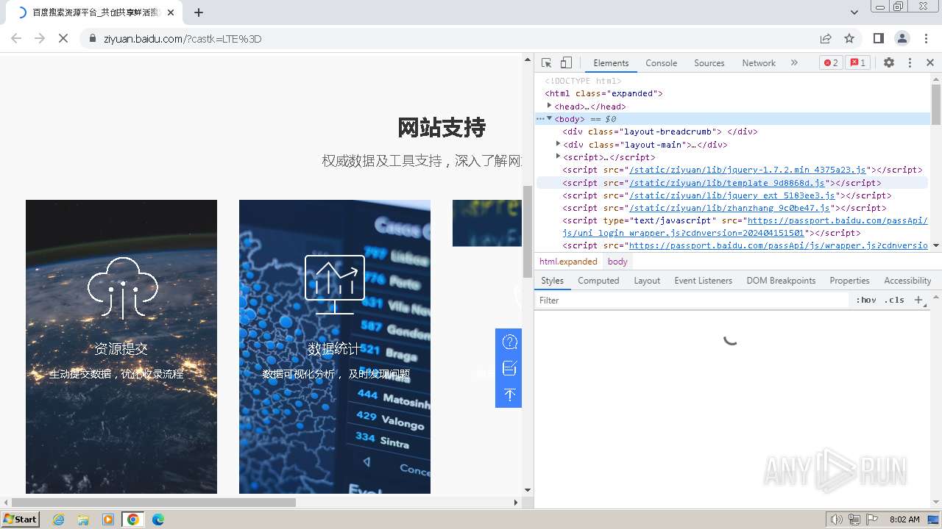This screenshot has height=529, width=942.
Task: Expand the collapsed script node
Action: pyautogui.click(x=559, y=156)
